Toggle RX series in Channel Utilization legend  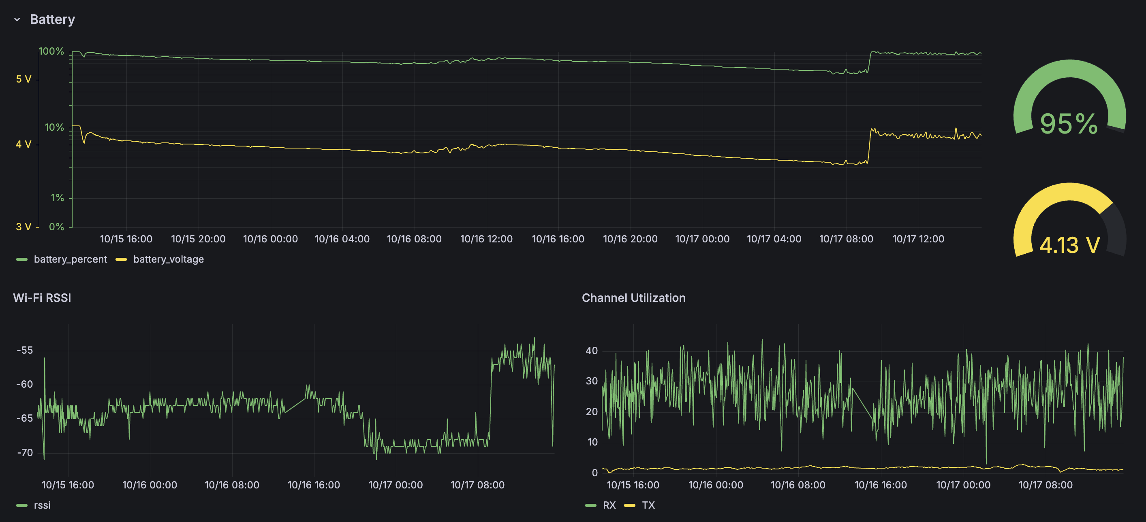[609, 505]
